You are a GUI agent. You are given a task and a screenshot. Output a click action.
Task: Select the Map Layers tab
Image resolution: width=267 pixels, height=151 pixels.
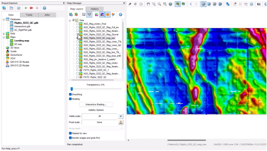[x=77, y=9]
